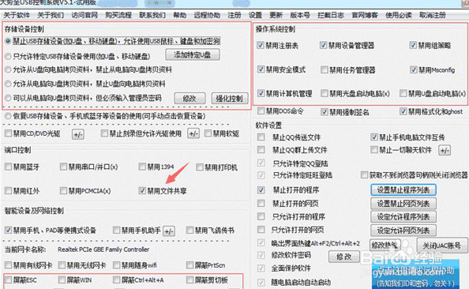
Task: Click the +/- button next to 禁用手机助手
Action: pos(169,231)
